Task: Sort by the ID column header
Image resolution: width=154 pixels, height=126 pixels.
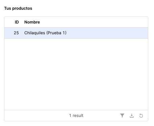Action: tap(17, 22)
